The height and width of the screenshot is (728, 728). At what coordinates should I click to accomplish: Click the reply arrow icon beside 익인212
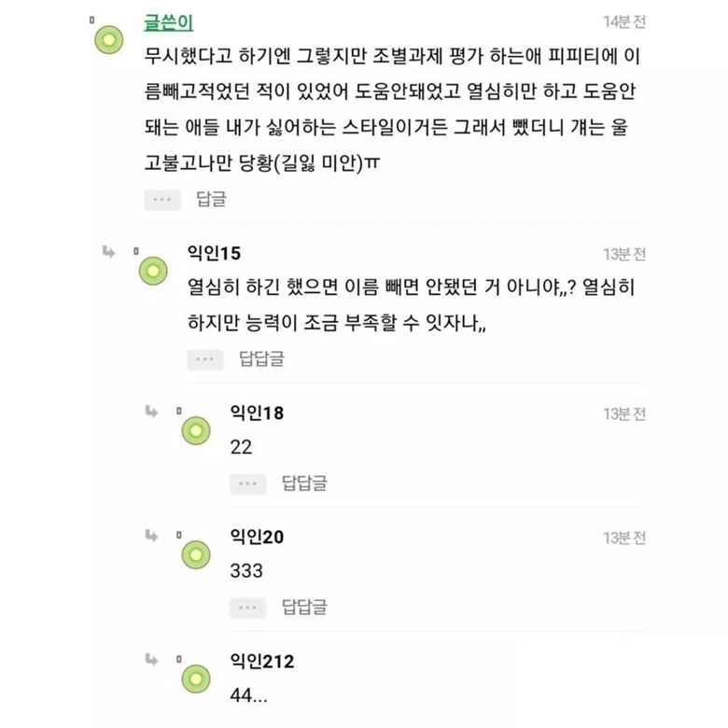tap(151, 659)
